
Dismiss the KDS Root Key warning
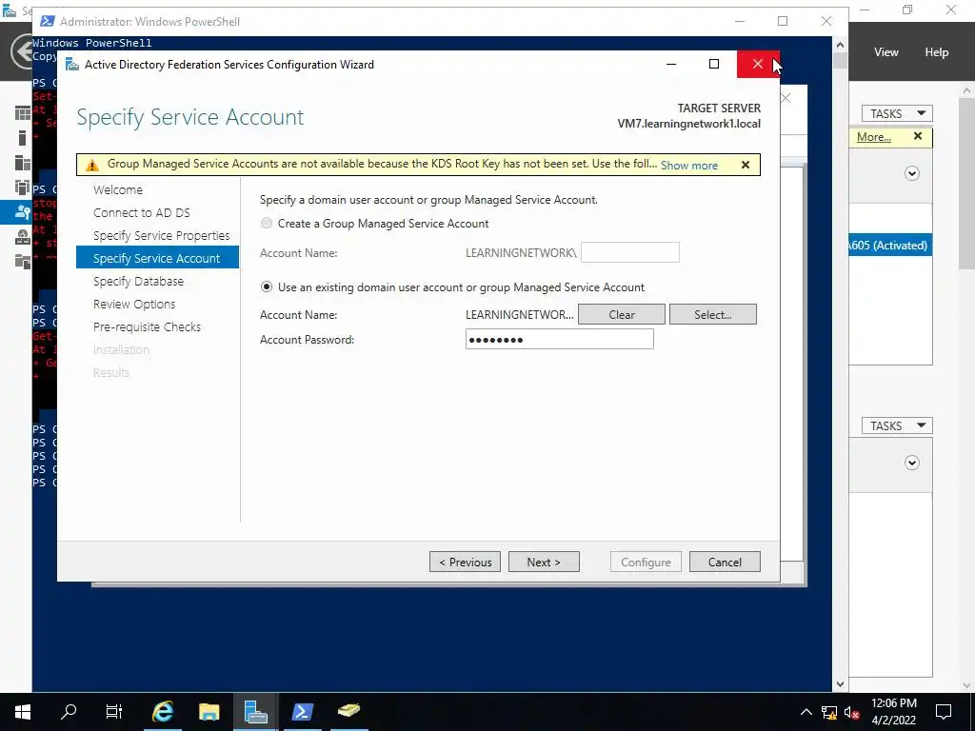point(746,165)
